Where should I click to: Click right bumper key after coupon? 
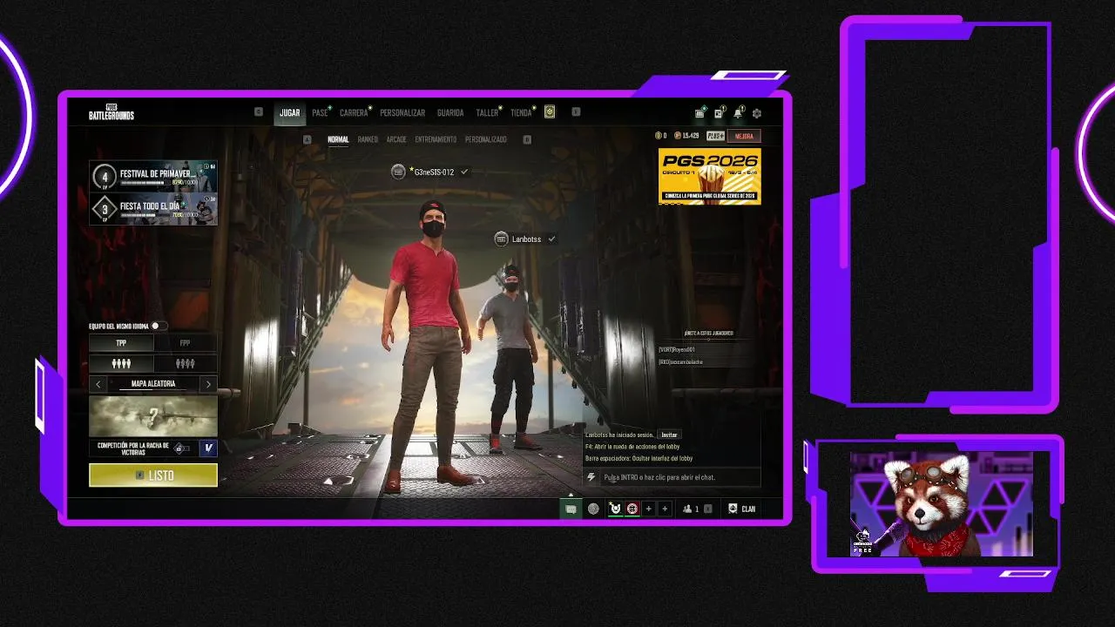[576, 111]
